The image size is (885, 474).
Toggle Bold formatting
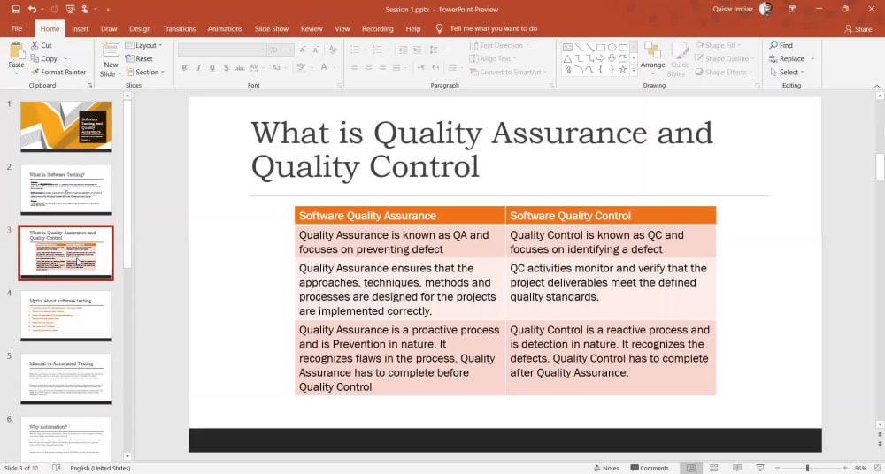184,68
